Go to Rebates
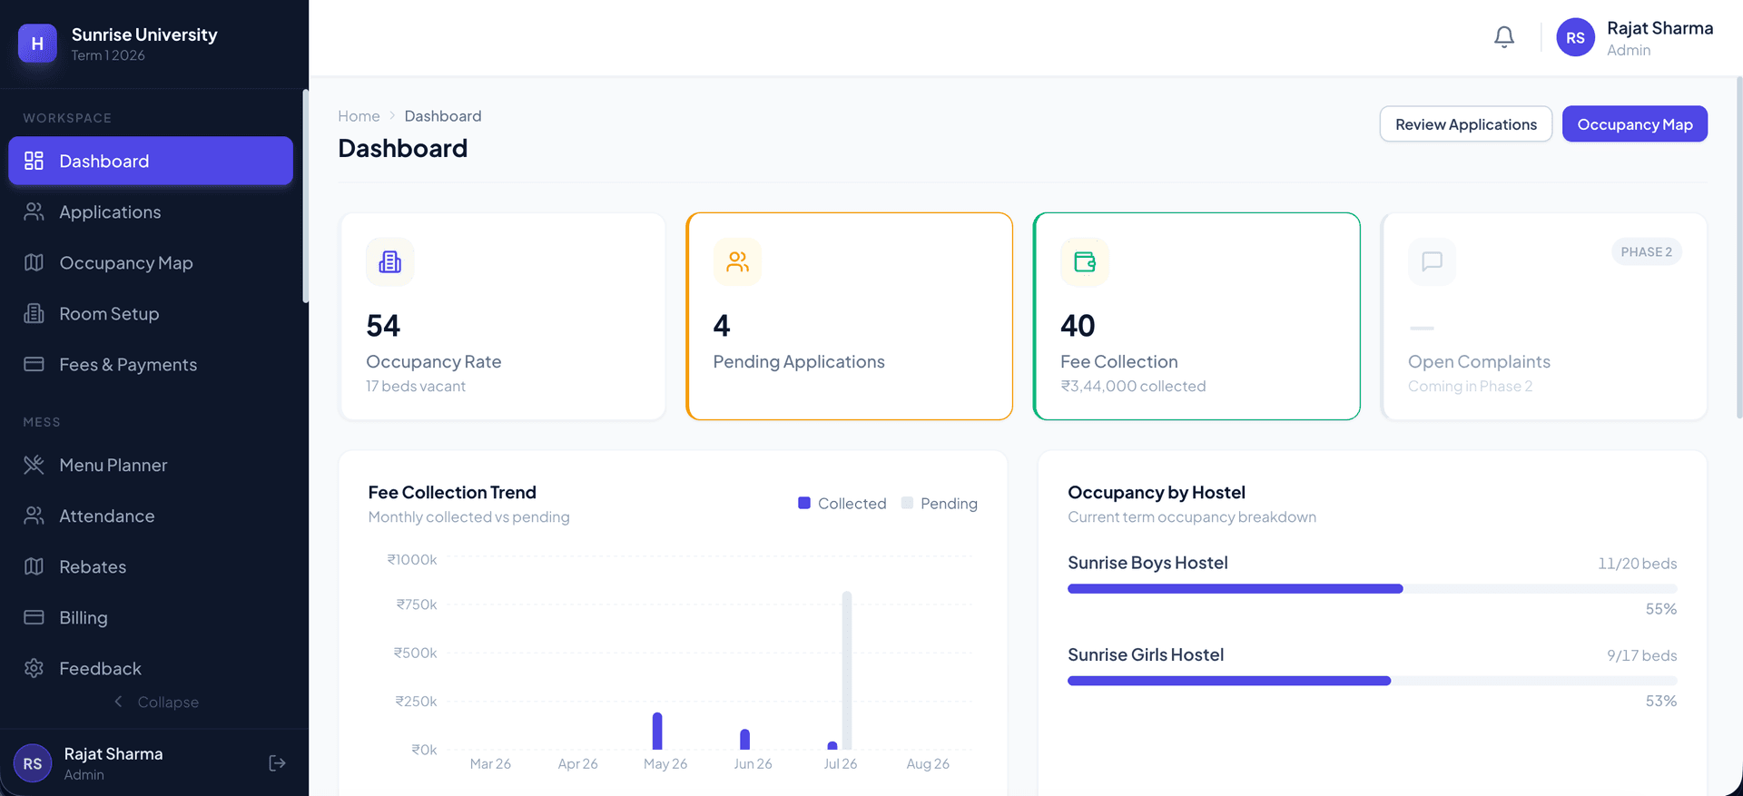 point(151,567)
